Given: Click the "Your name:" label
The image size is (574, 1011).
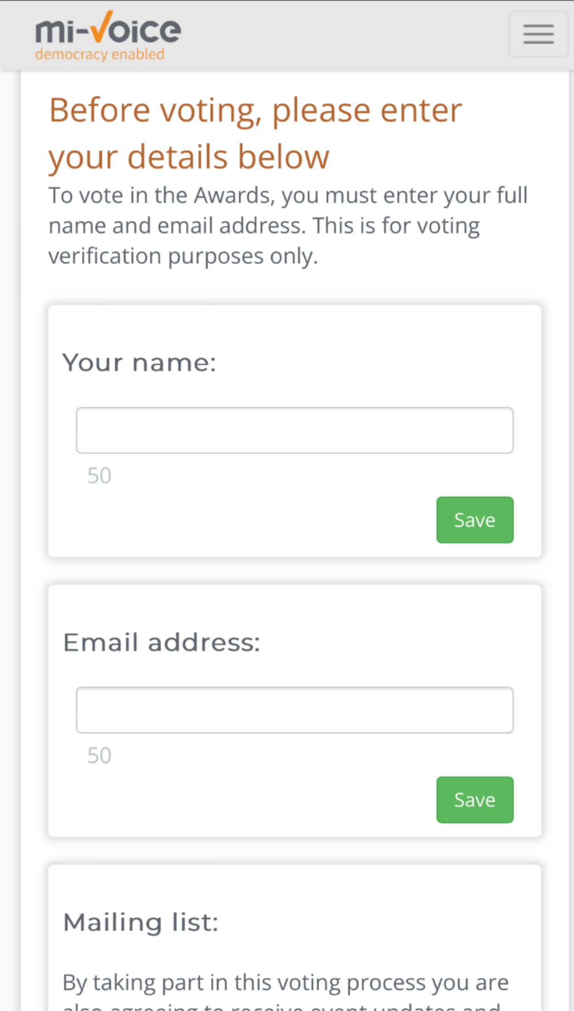Looking at the screenshot, I should [139, 363].
